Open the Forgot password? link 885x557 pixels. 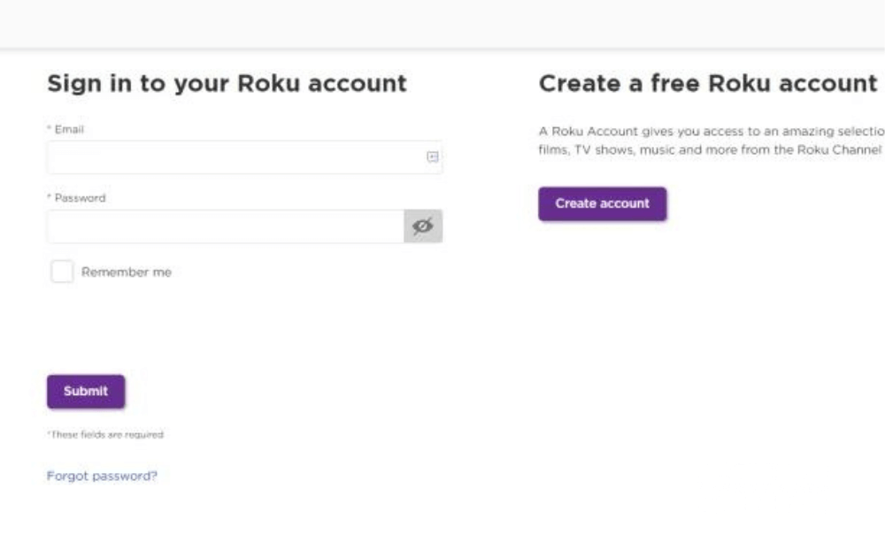coord(102,476)
